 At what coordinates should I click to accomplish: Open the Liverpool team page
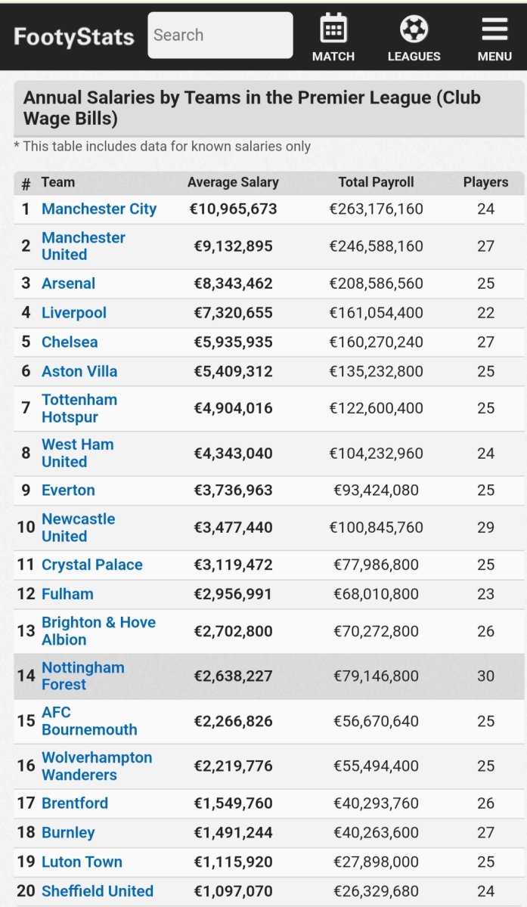[73, 313]
